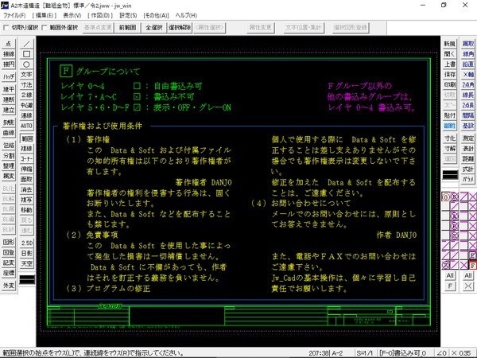This screenshot has height=358, width=477.
Task: Open the ファイル(F) menu
Action: click(14, 15)
